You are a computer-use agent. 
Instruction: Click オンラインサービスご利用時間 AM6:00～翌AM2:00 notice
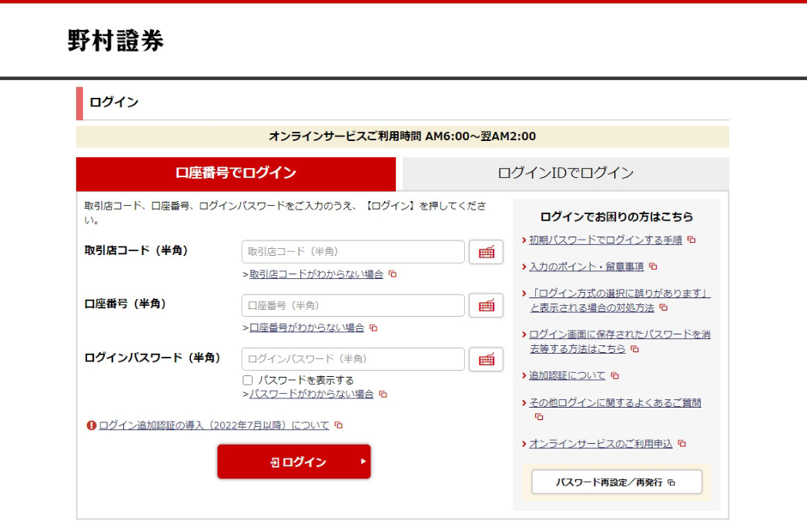point(403,136)
